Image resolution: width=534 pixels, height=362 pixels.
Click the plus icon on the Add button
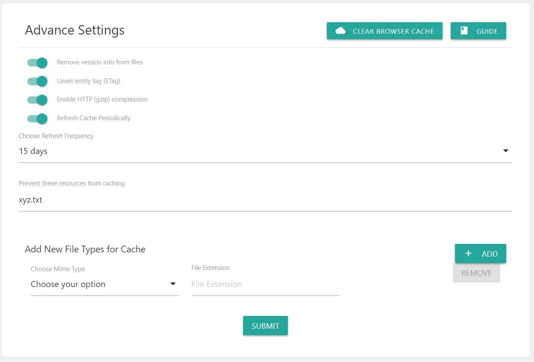click(468, 254)
